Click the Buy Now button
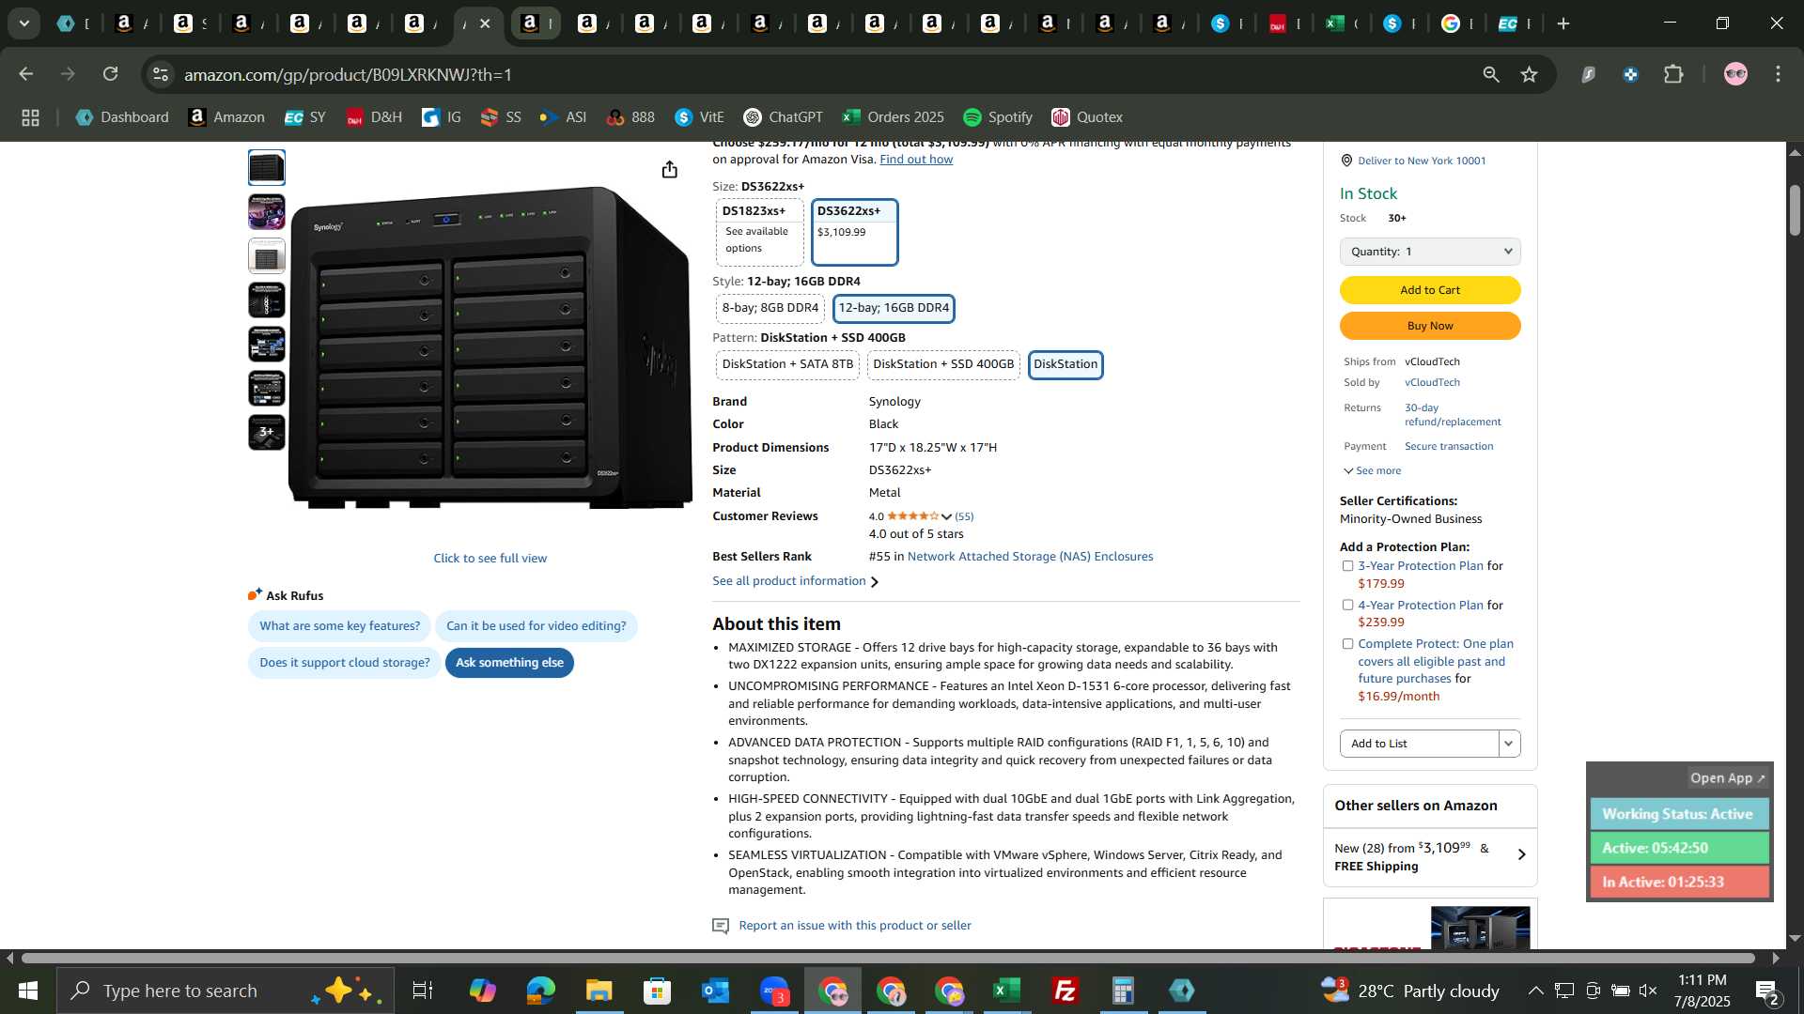Image resolution: width=1804 pixels, height=1014 pixels. point(1429,326)
